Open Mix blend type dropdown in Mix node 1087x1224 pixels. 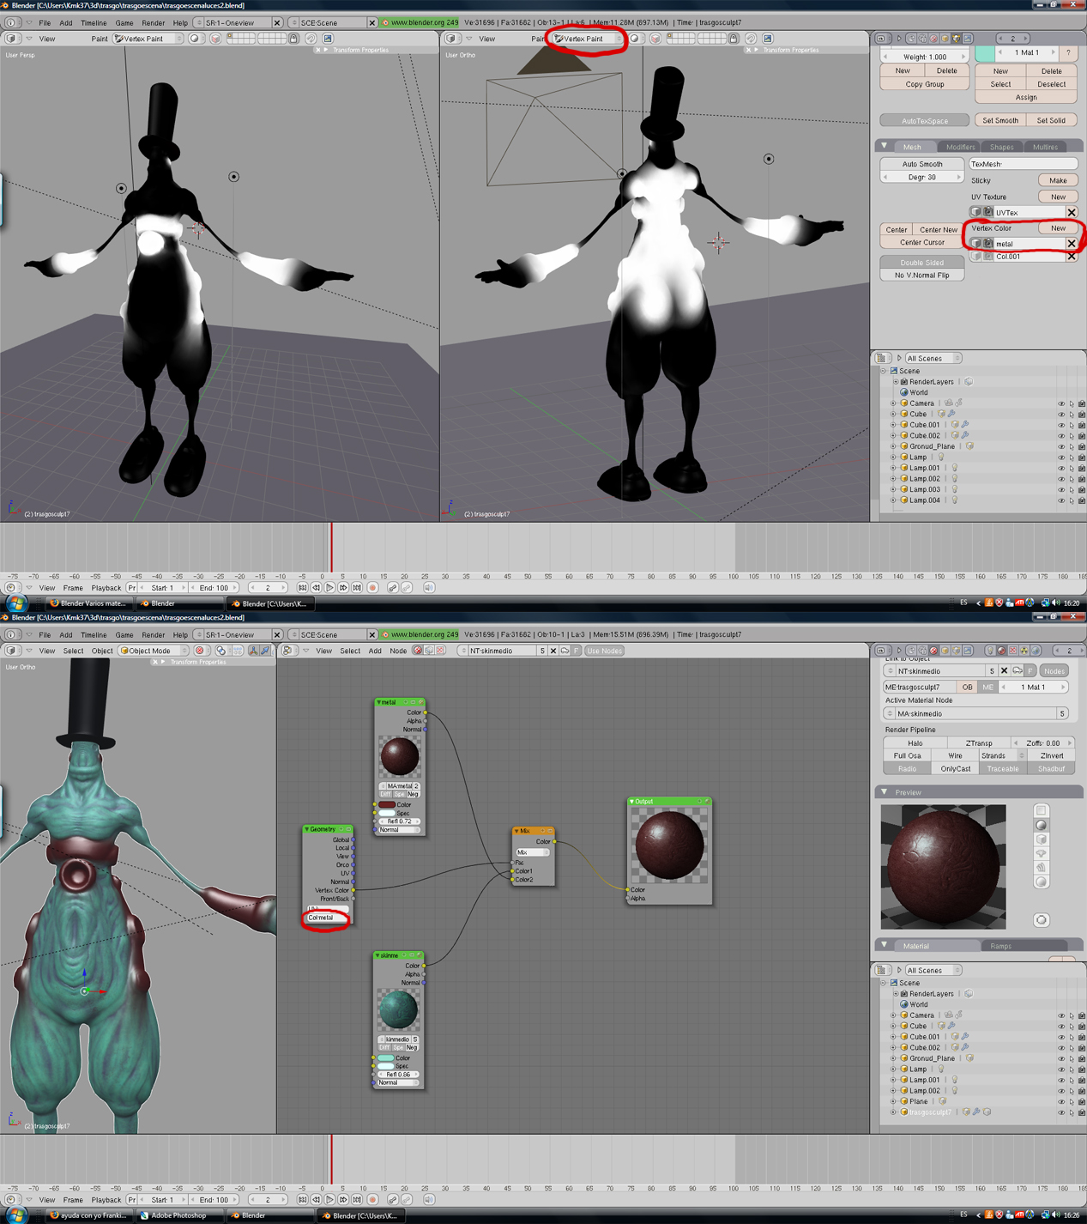pos(533,852)
